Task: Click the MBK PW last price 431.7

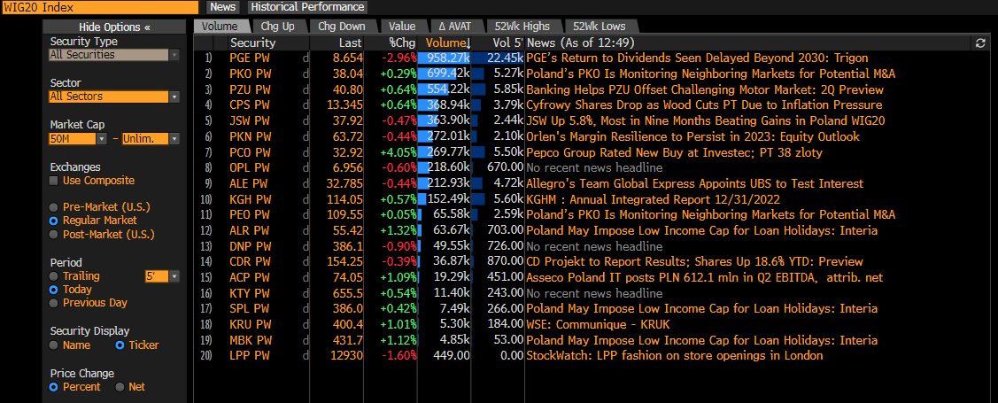Action: (x=350, y=340)
